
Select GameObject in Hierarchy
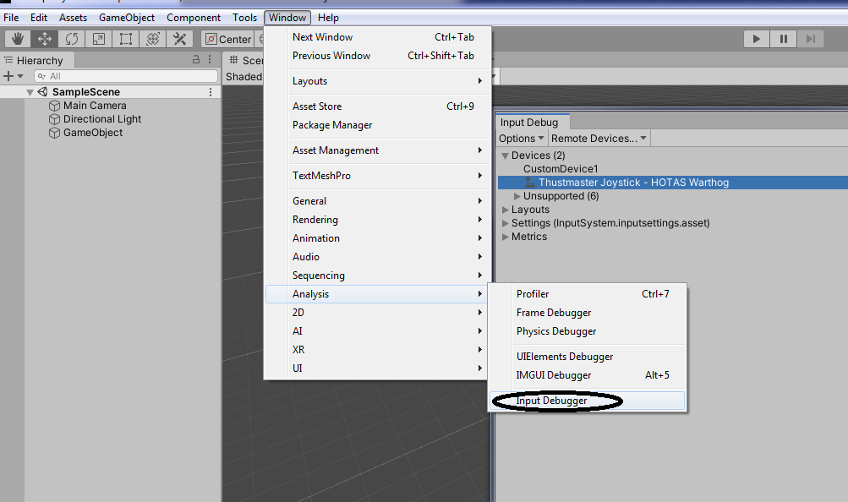(x=93, y=133)
